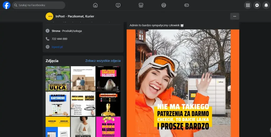Screen dimensions: 271x137
Task: Open the Oscar statue photo thumbnail
Action: click(x=108, y=104)
